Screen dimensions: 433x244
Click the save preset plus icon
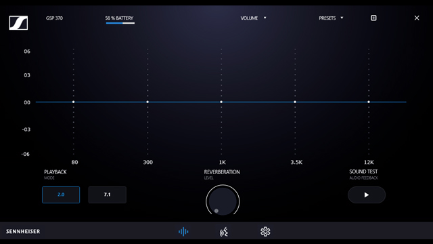pyautogui.click(x=373, y=18)
